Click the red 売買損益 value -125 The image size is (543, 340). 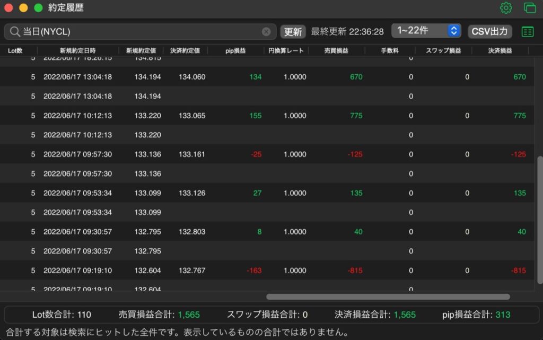pos(355,154)
